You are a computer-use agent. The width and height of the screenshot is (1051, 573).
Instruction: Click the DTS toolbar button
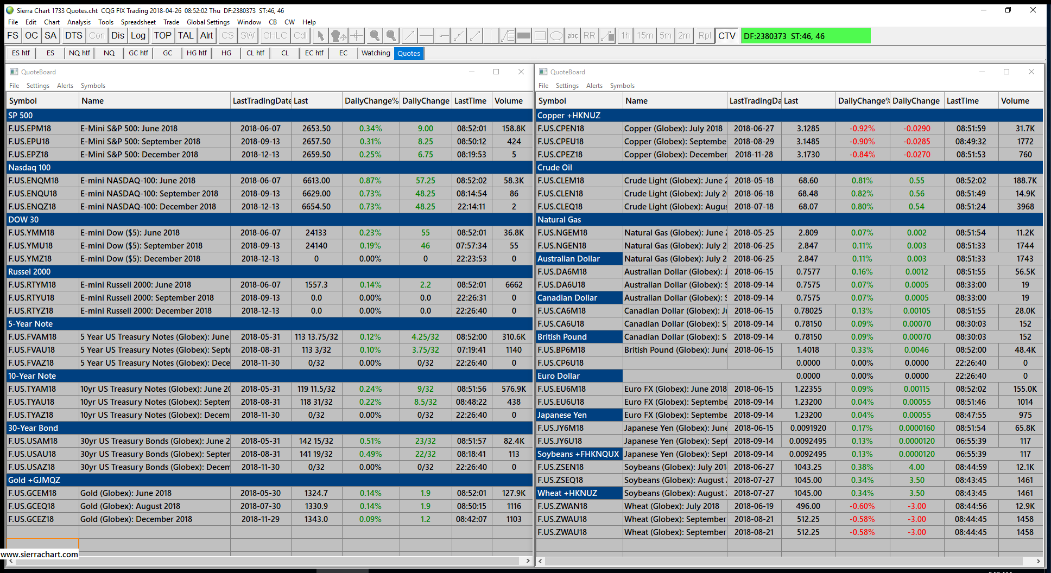tap(73, 36)
